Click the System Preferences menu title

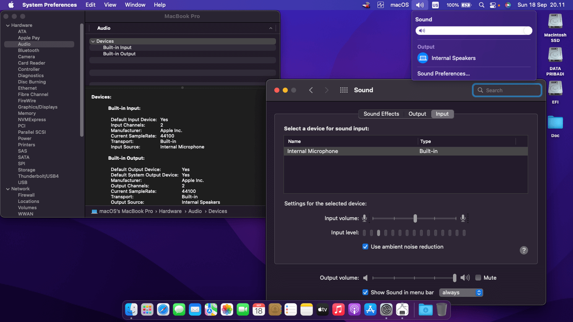[x=49, y=5]
